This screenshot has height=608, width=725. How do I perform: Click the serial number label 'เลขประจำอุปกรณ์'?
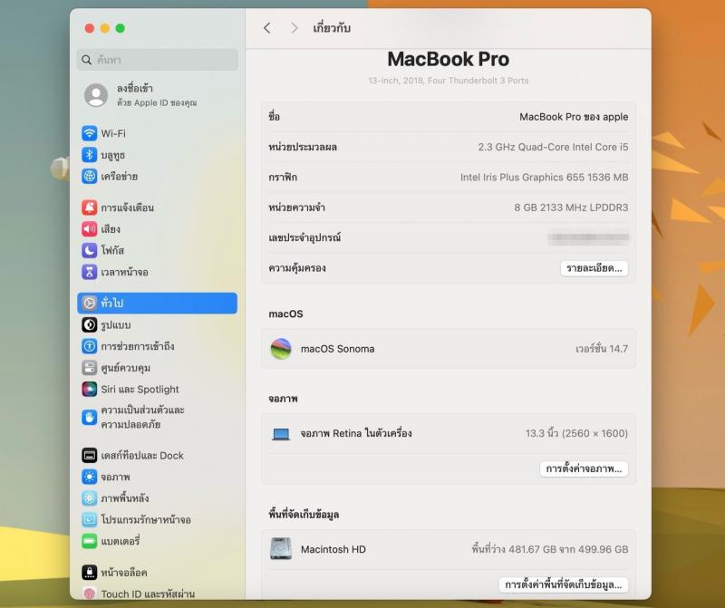click(304, 237)
